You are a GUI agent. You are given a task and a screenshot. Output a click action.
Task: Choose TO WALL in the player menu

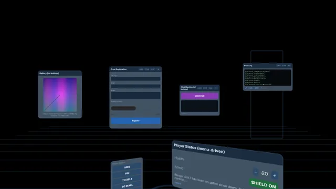point(127,186)
